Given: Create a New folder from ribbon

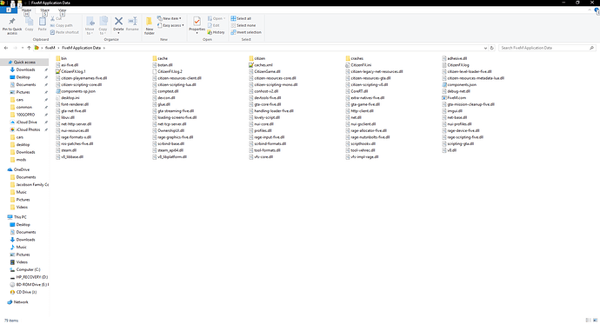Looking at the screenshot, I should click(150, 25).
